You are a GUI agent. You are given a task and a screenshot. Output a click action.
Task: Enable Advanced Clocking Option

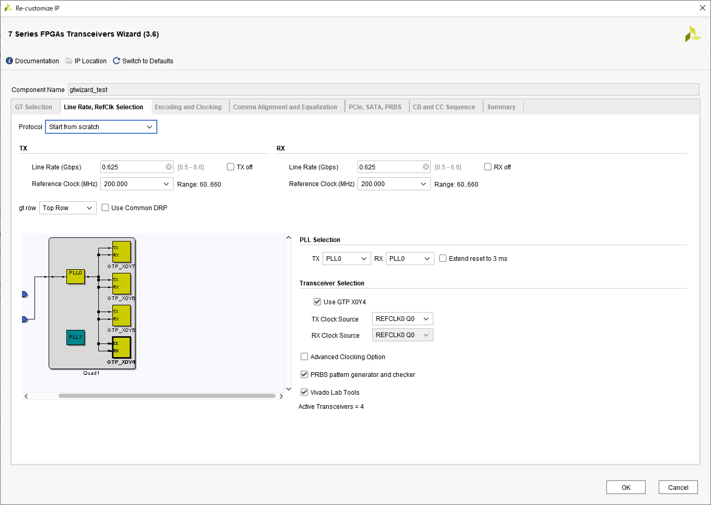tap(304, 357)
